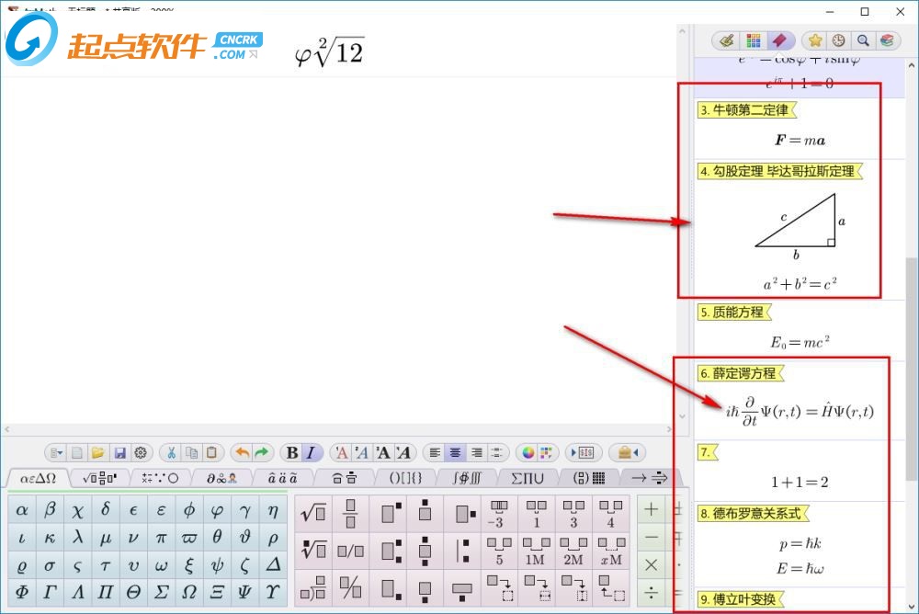Copy the selection using the copy icon
Screen dimensions: 919x614
[192, 453]
